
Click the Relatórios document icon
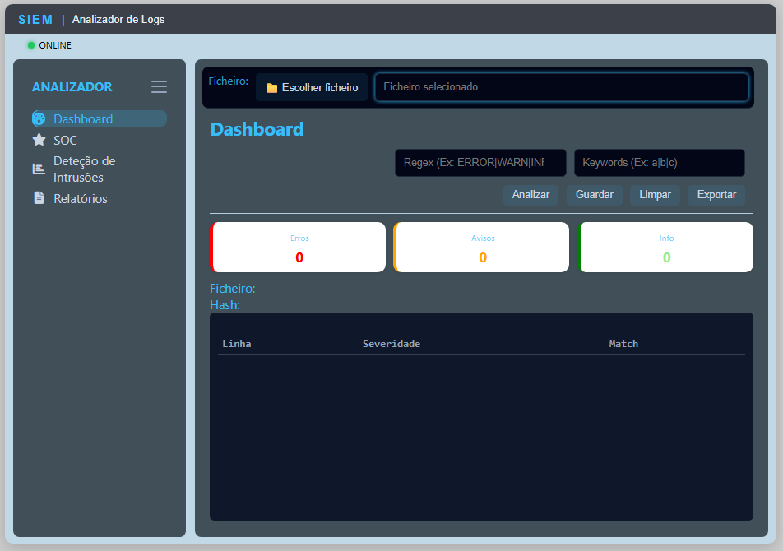coord(39,198)
